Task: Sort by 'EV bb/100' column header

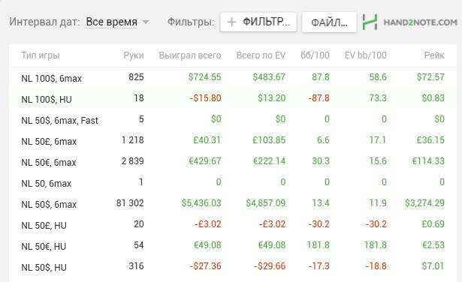Action: click(x=365, y=55)
